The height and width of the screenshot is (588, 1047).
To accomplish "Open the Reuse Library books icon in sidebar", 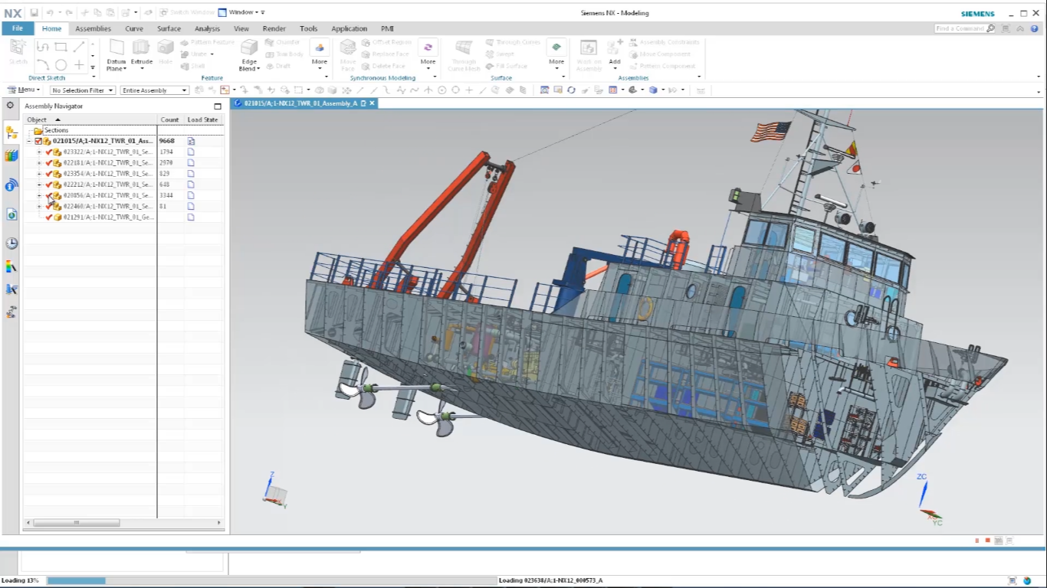I will (11, 155).
